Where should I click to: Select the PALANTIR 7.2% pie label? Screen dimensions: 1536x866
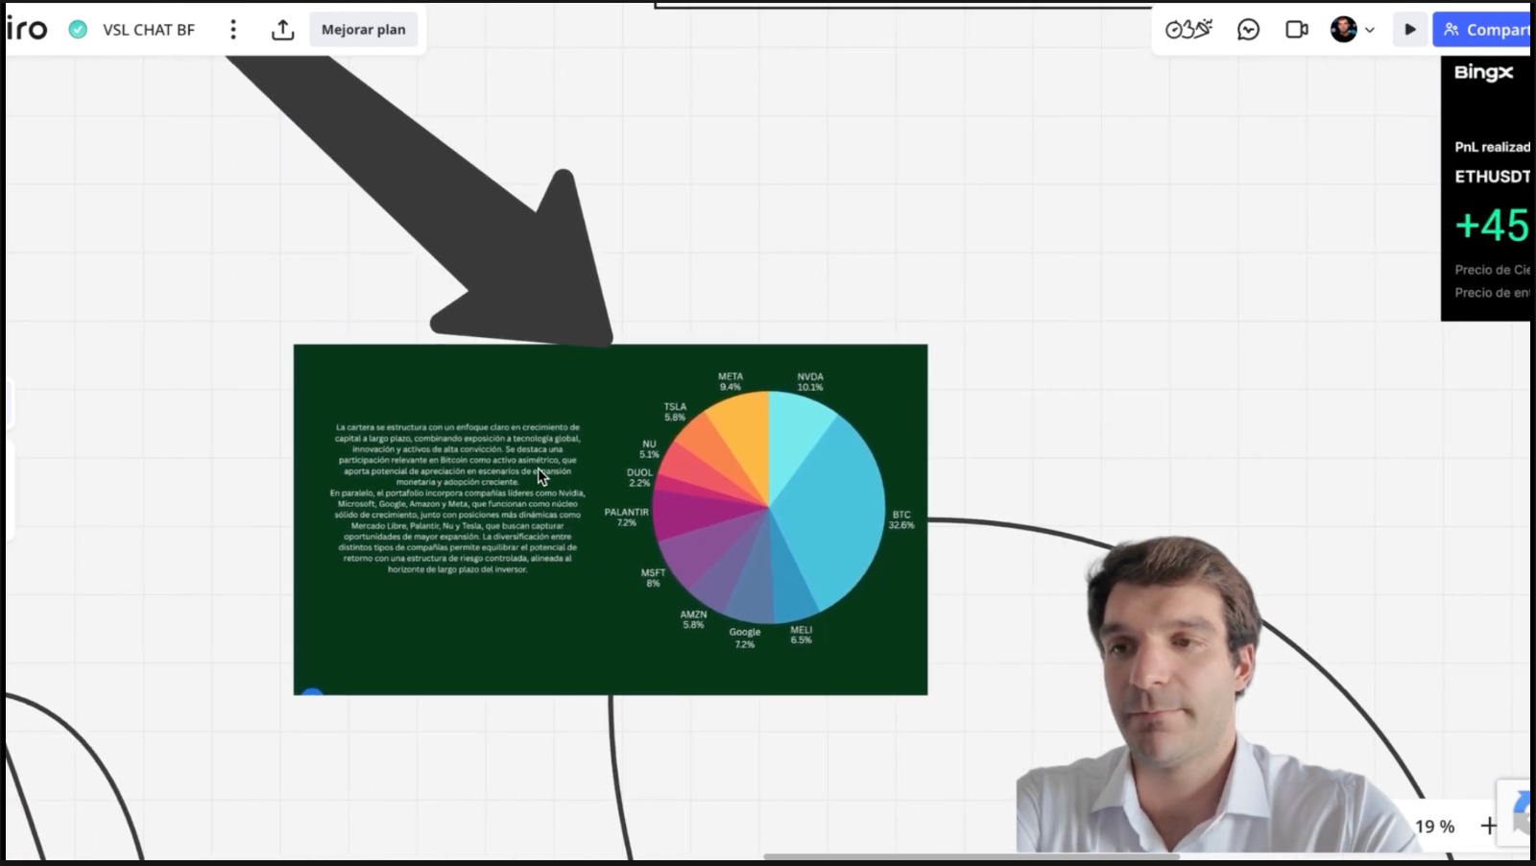[x=626, y=517]
